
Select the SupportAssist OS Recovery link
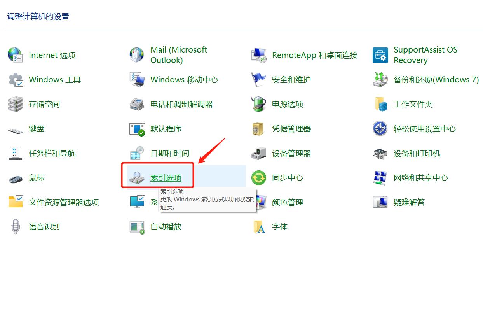425,55
